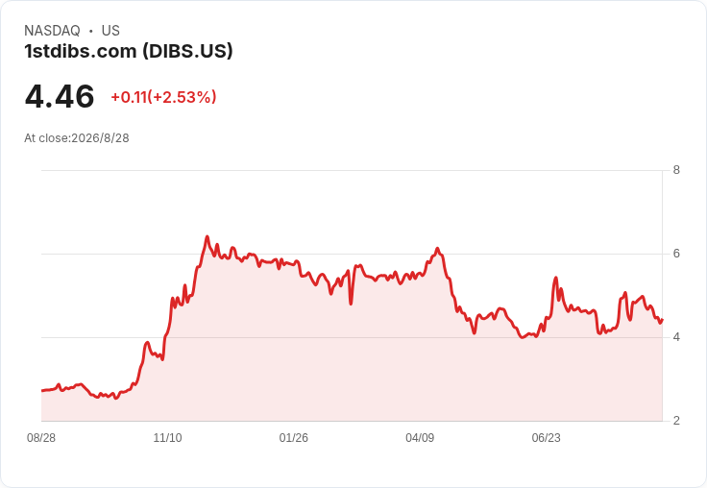Click the 2 value on price axis
This screenshot has width=707, height=488.
[676, 421]
